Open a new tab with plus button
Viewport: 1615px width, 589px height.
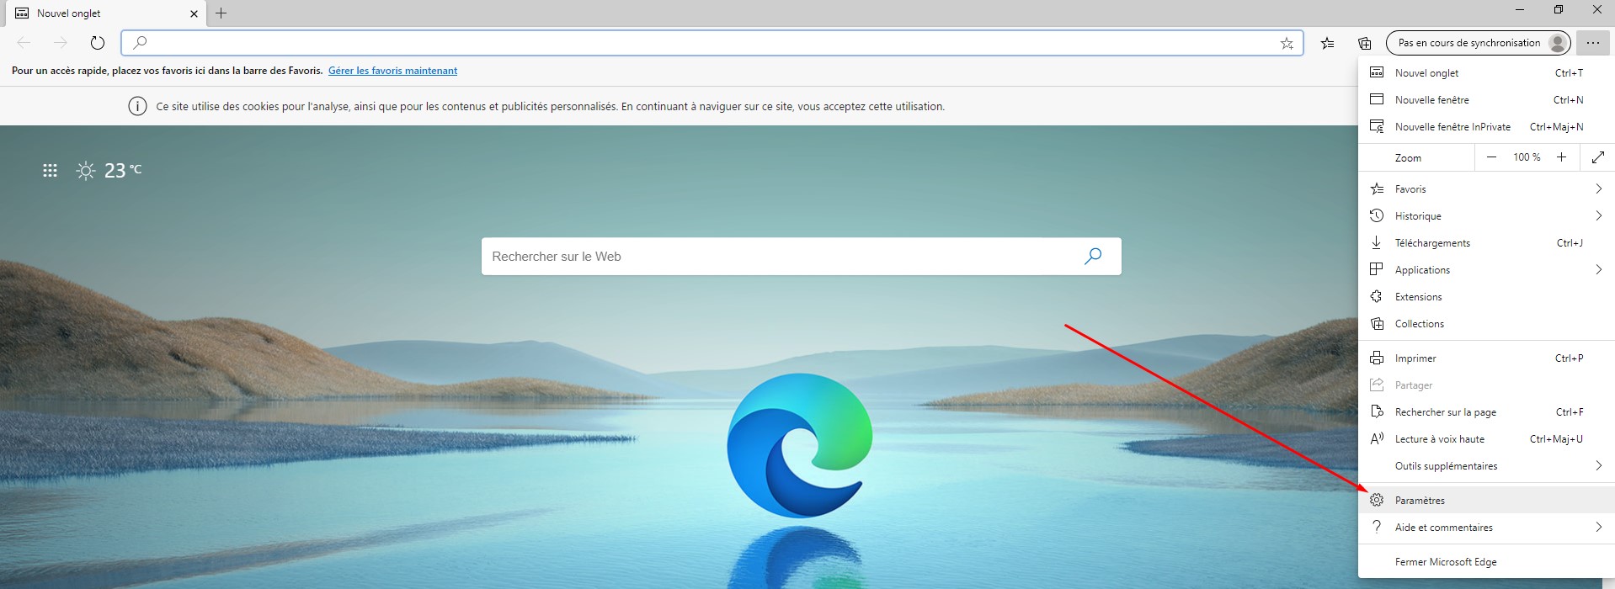tap(221, 13)
